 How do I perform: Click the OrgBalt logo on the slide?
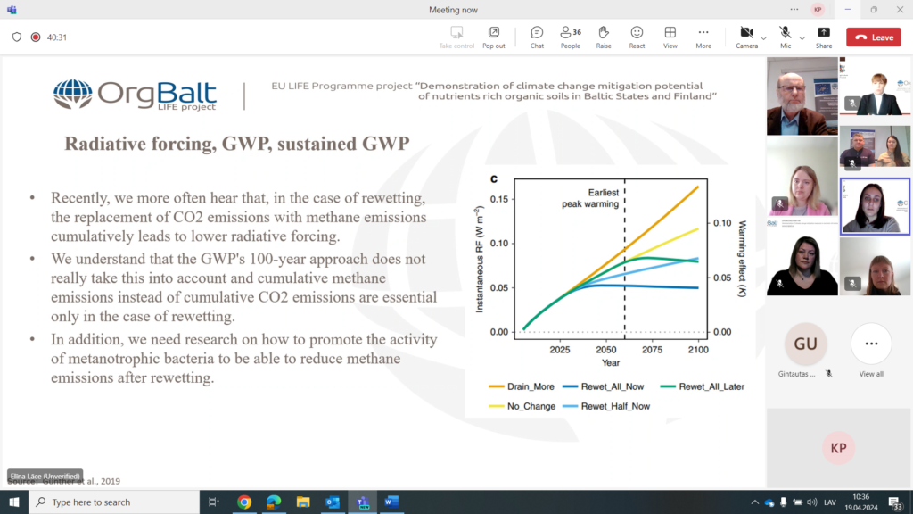[x=135, y=94]
